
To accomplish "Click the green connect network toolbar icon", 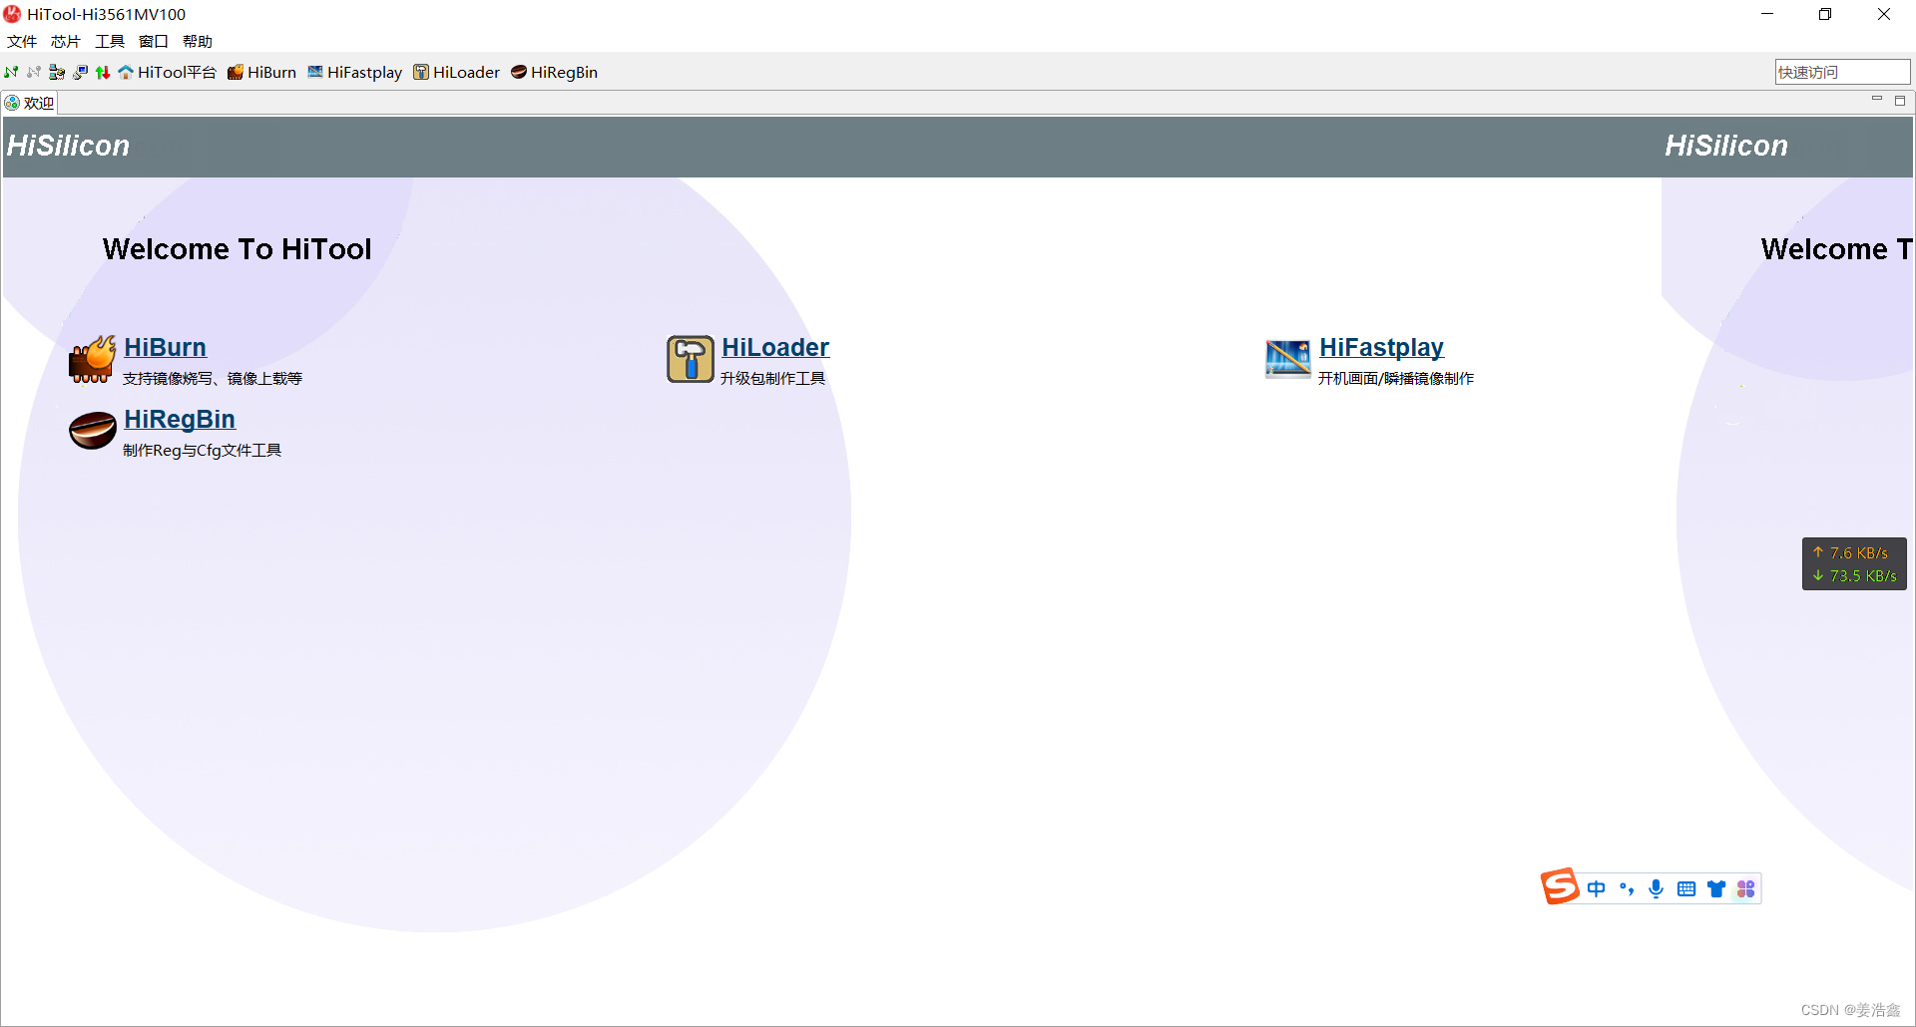I will pos(11,72).
